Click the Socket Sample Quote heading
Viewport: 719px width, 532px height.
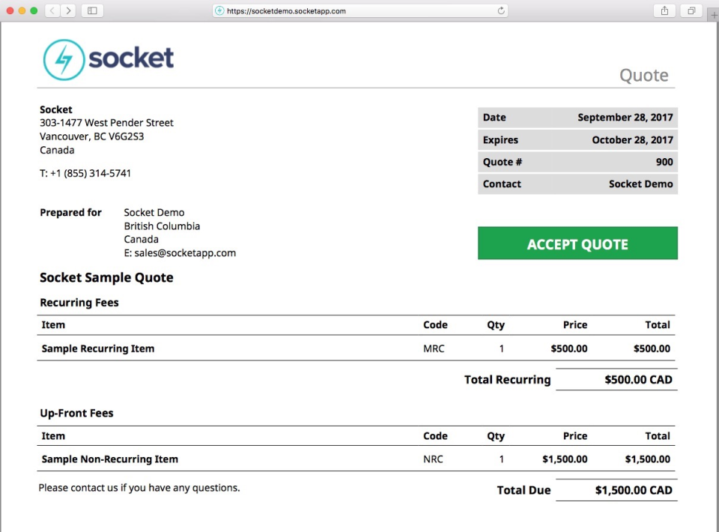coord(106,278)
